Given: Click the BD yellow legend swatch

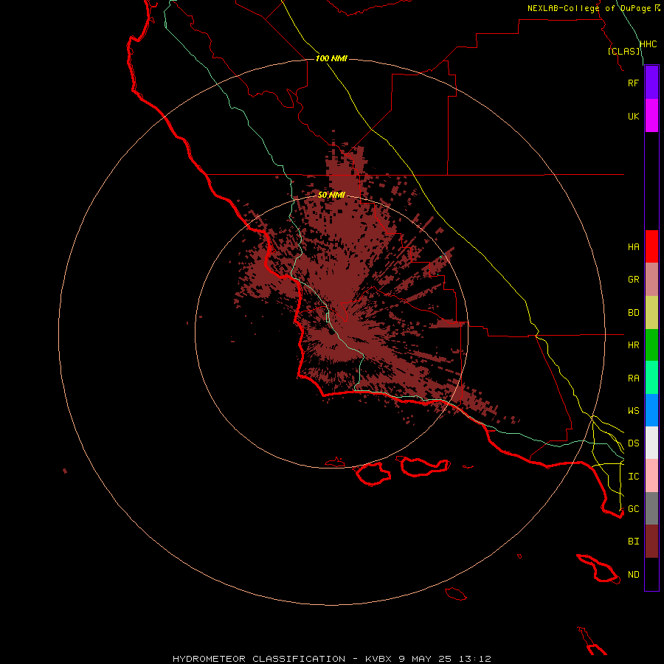Looking at the screenshot, I should 651,313.
